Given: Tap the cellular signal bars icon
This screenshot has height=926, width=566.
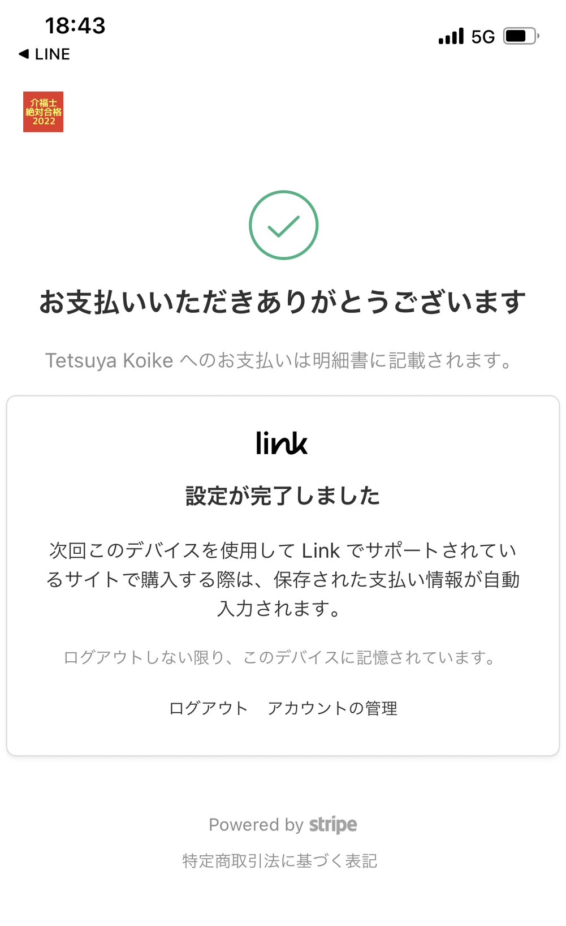Looking at the screenshot, I should click(451, 36).
